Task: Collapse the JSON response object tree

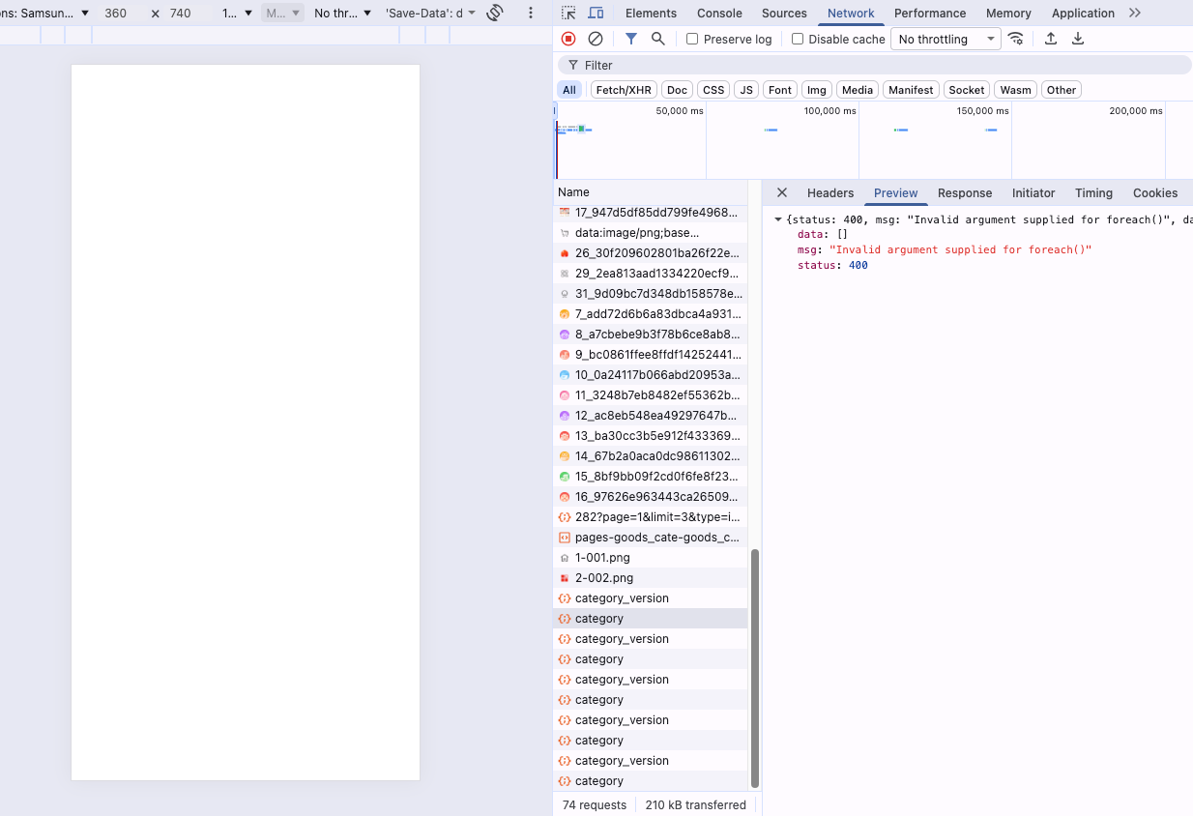Action: 778,219
